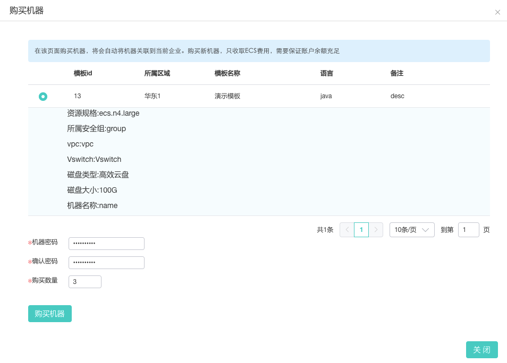The width and height of the screenshot is (507, 363).
Task: Click the 模板名称 column header
Action: 227,73
